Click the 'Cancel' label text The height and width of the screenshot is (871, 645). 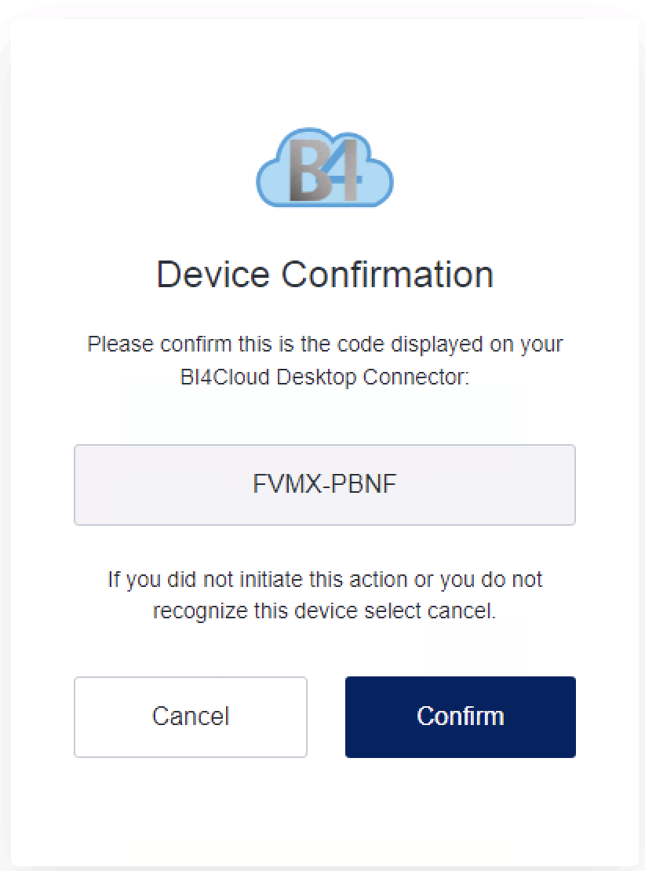[x=191, y=716]
